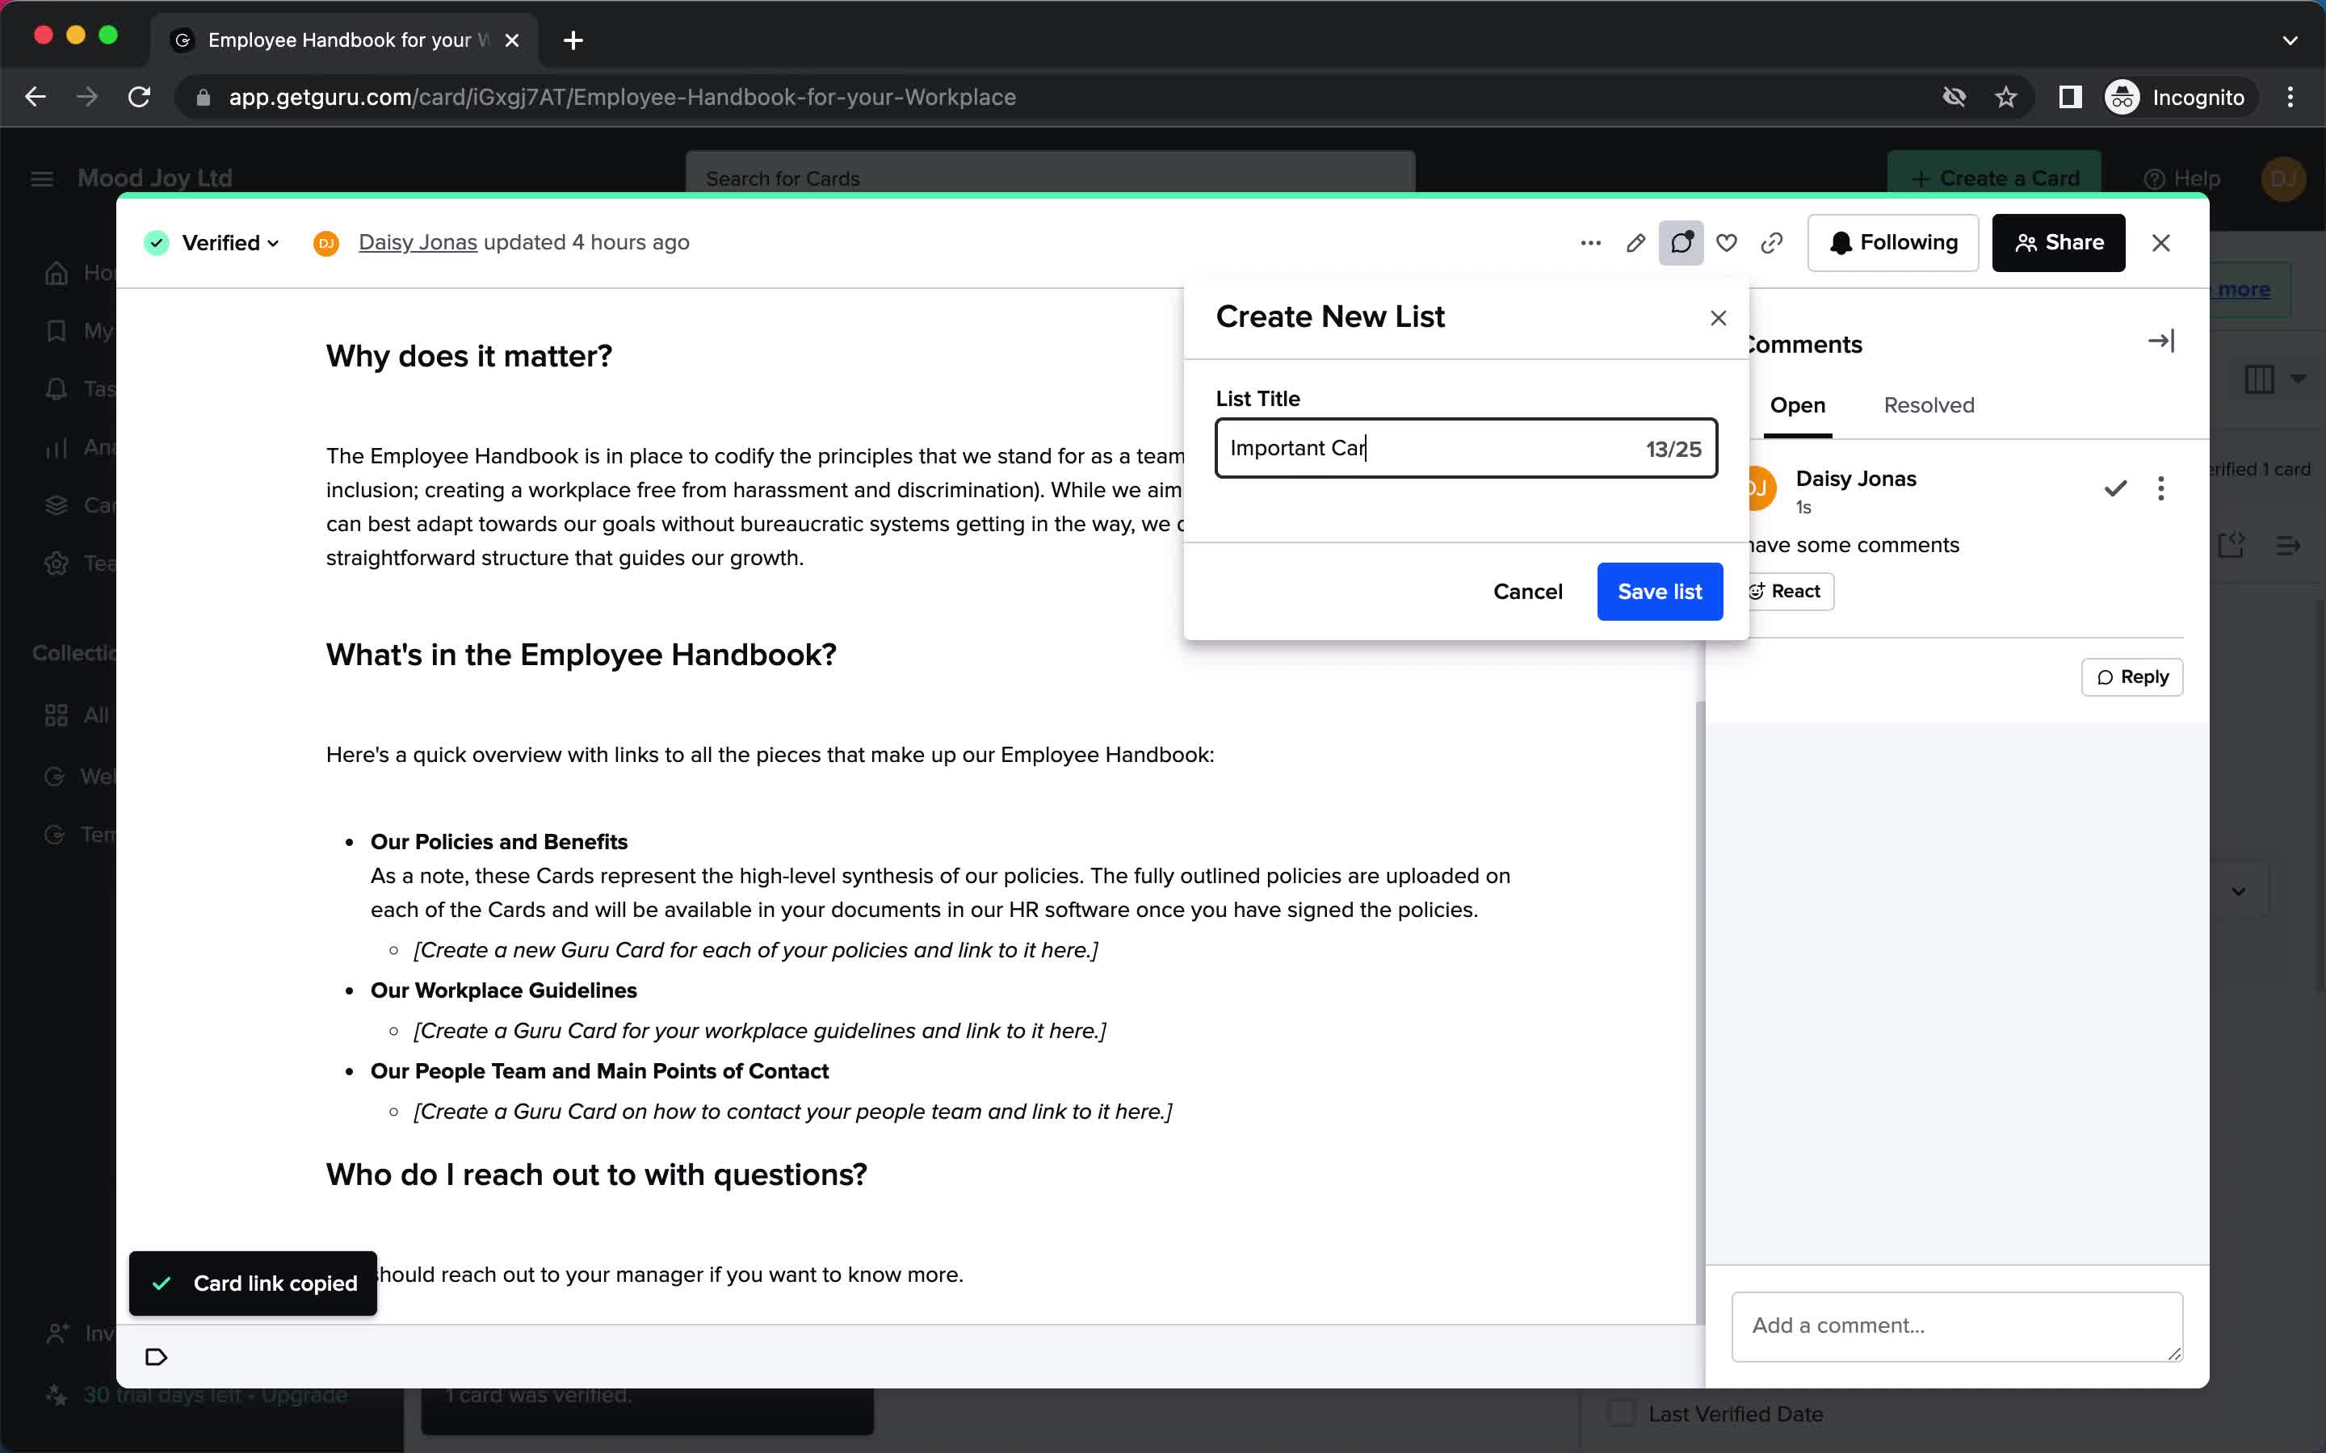Close the Create New List dialog

click(1719, 318)
